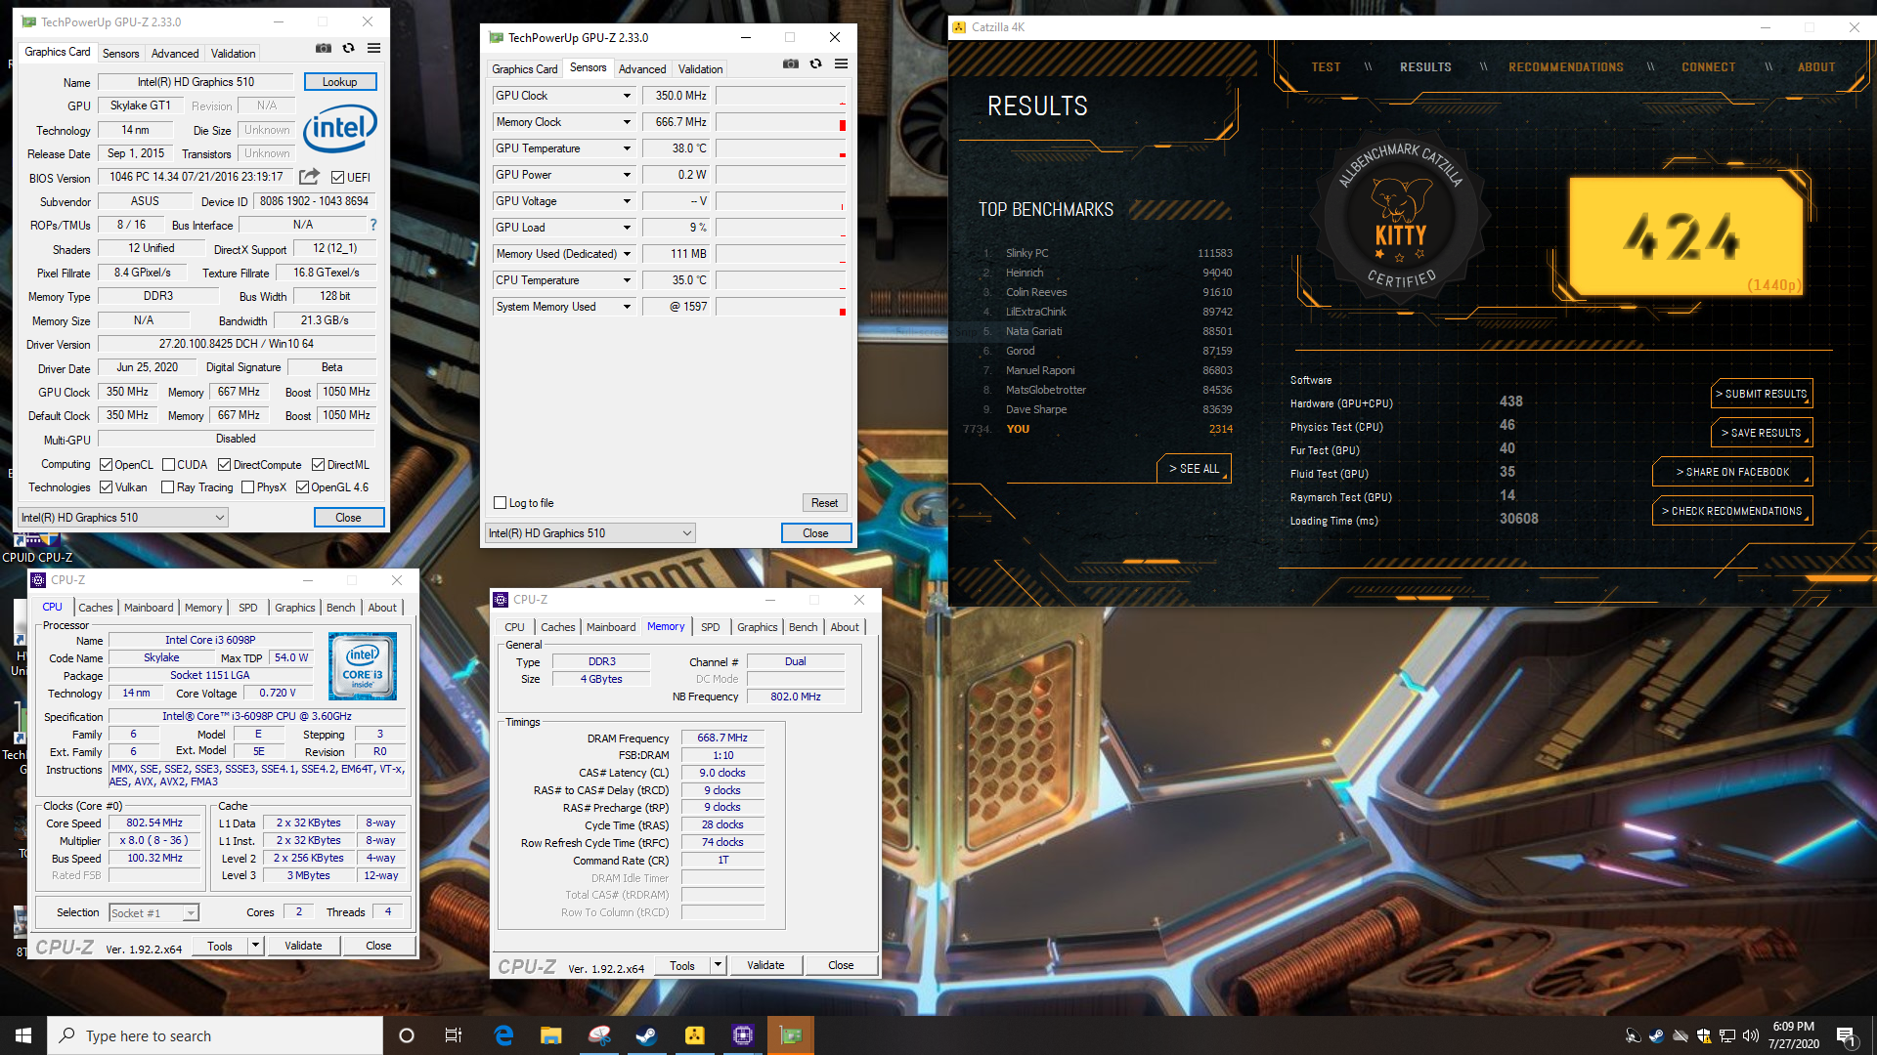The width and height of the screenshot is (1877, 1055).
Task: Toggle the UEFI checkbox
Action: point(337,178)
